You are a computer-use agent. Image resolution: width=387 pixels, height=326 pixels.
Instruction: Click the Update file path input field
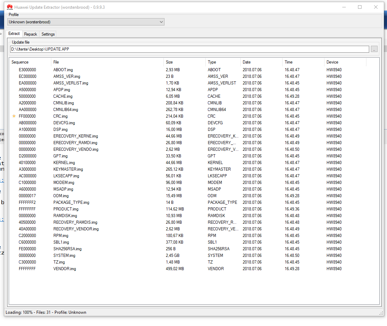point(190,49)
